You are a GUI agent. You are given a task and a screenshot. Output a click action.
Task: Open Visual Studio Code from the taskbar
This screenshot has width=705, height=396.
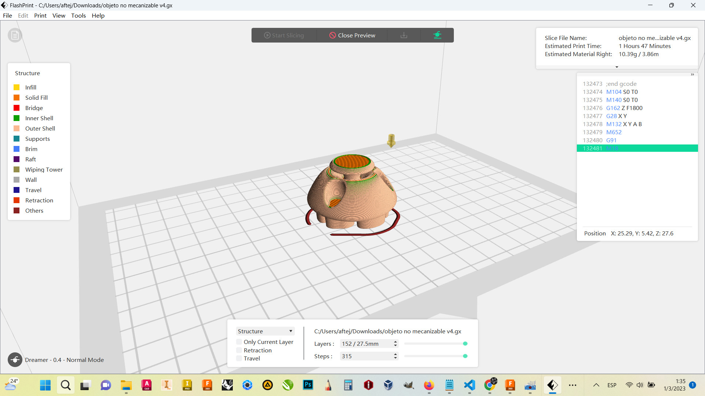469,385
